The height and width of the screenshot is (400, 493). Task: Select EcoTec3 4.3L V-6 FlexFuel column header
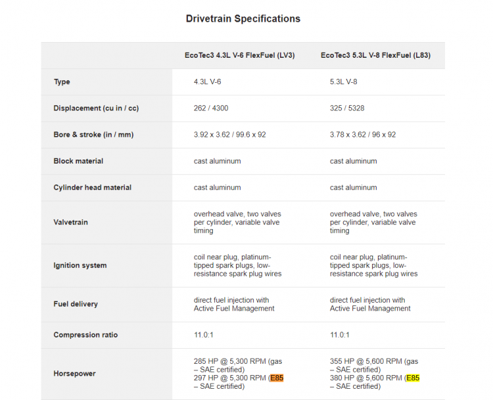pyautogui.click(x=239, y=55)
